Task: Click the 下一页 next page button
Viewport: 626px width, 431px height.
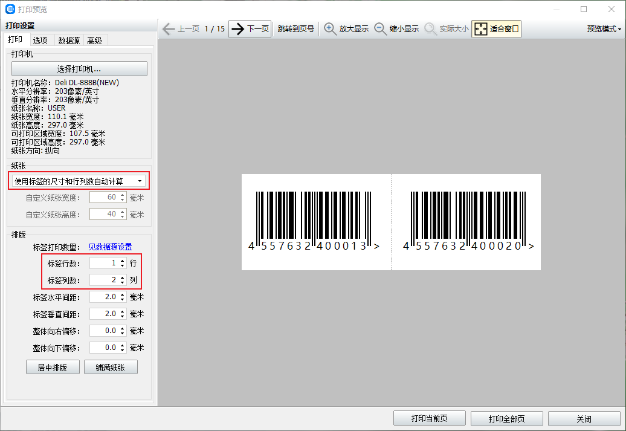Action: click(250, 29)
